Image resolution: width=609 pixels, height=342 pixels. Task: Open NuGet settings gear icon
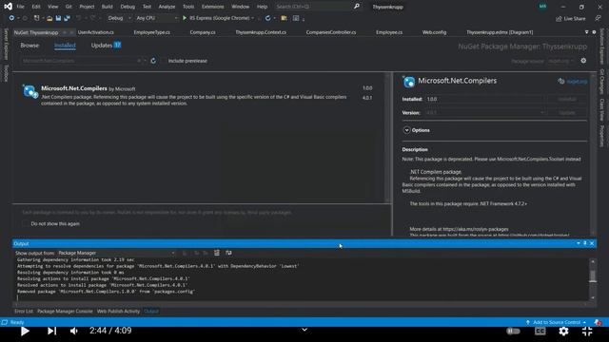click(583, 61)
